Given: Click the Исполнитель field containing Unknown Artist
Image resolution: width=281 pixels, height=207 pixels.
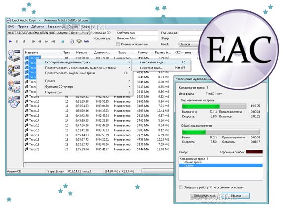Looking at the screenshot, I should (137, 38).
